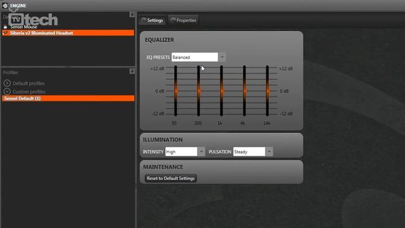Collapse the Custom profiles group
This screenshot has height=228, width=405.
7,91
